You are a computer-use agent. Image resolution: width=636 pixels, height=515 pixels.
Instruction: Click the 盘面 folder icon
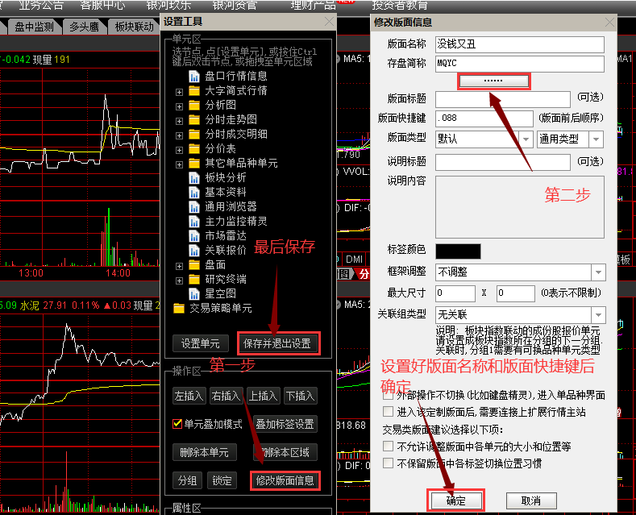tap(194, 265)
